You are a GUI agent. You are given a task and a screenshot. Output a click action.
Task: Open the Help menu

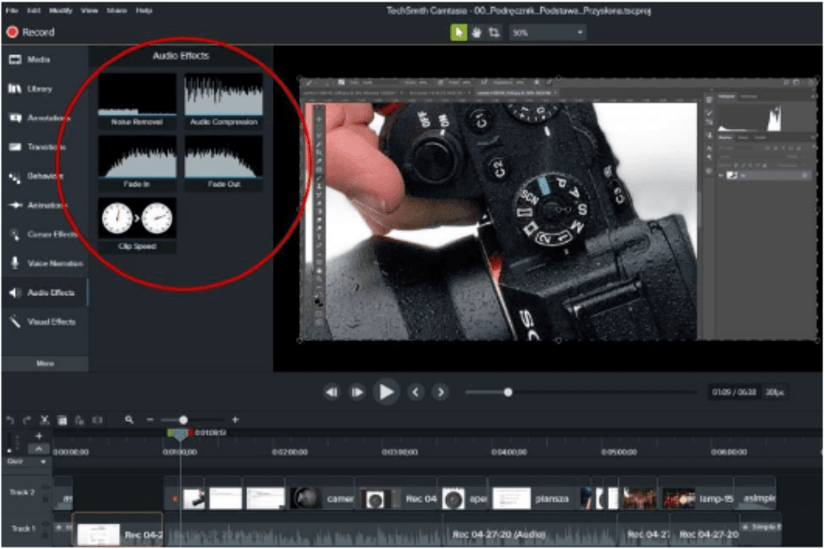144,10
